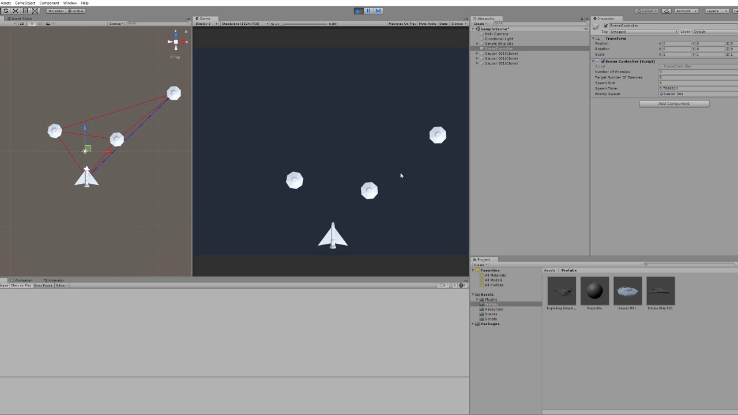Toggle the 2D view mode in Scene view
The height and width of the screenshot is (415, 738).
pos(21,23)
